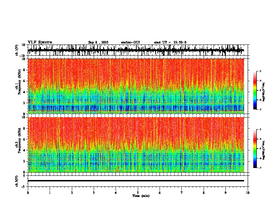This screenshot has height=216, width=279.
Task: Click the ch.1 voltage waveform trace
Action: coord(136,50)
